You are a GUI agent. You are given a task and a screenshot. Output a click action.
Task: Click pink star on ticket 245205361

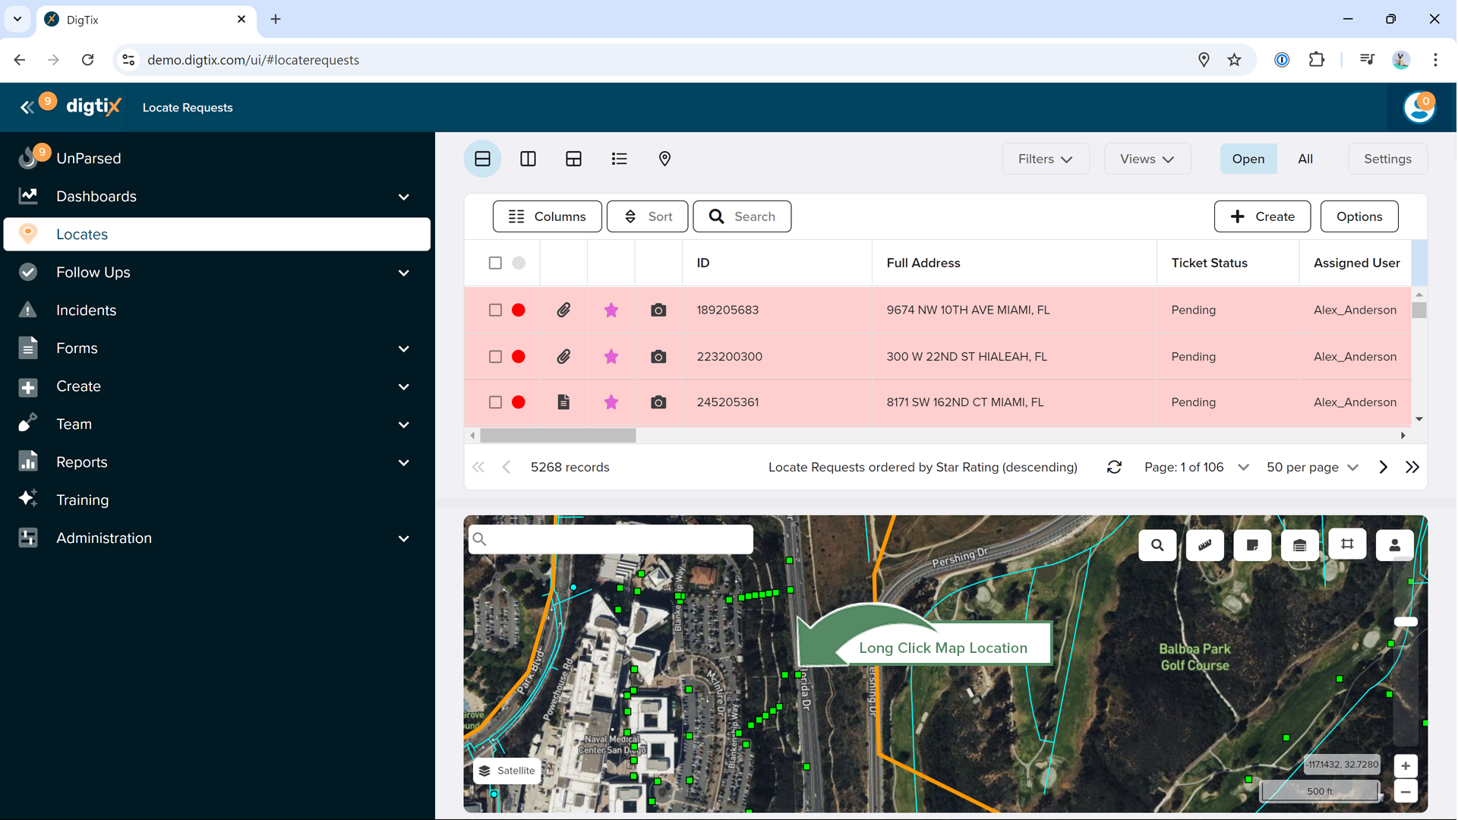tap(611, 402)
